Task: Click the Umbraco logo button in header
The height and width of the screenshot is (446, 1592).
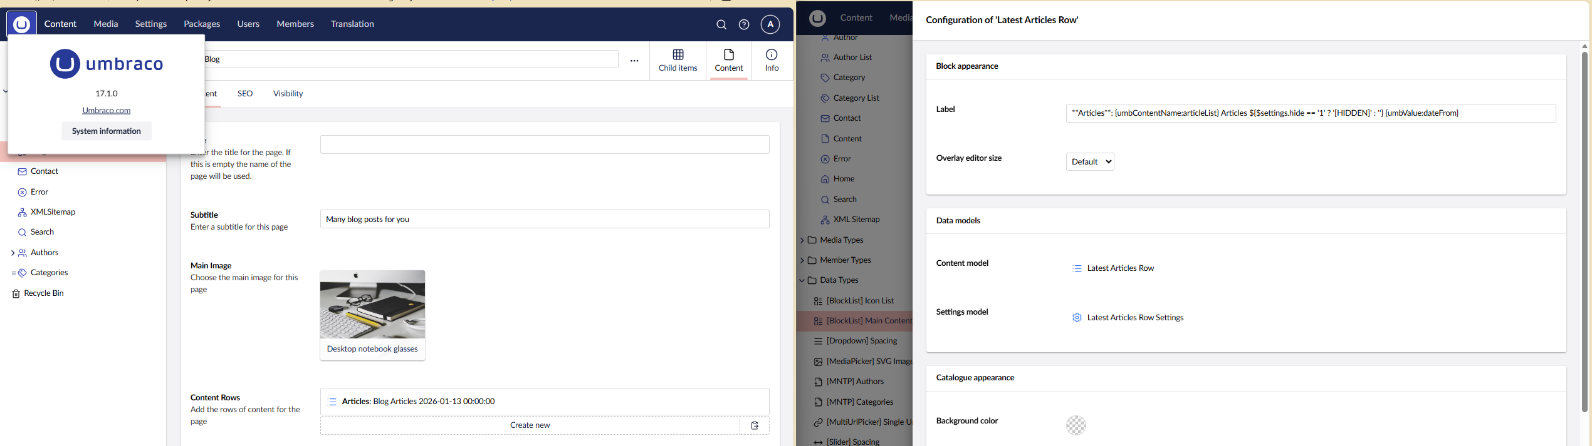Action: point(22,24)
